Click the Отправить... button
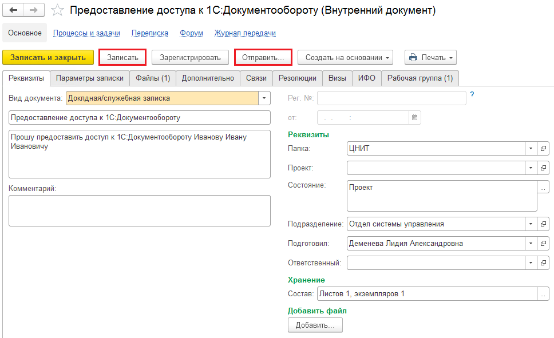 pyautogui.click(x=263, y=58)
